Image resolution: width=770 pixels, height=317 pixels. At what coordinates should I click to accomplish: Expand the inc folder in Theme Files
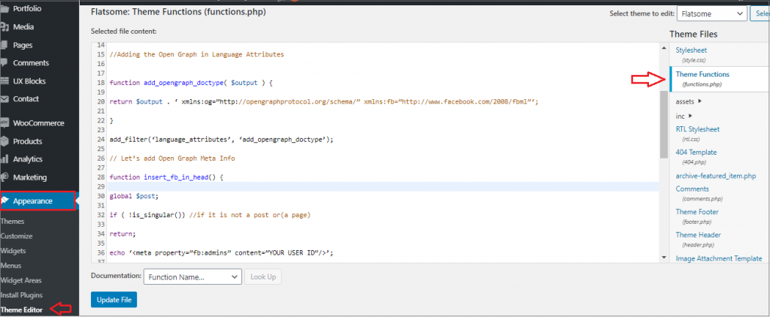(684, 116)
